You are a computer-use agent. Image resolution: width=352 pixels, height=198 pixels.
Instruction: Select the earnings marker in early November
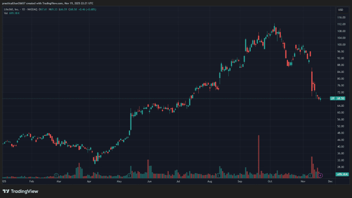(310, 175)
